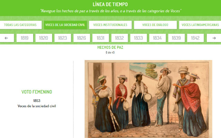221x138 pixels.
Task: Click the 1833 year button
Action: [x=138, y=38]
